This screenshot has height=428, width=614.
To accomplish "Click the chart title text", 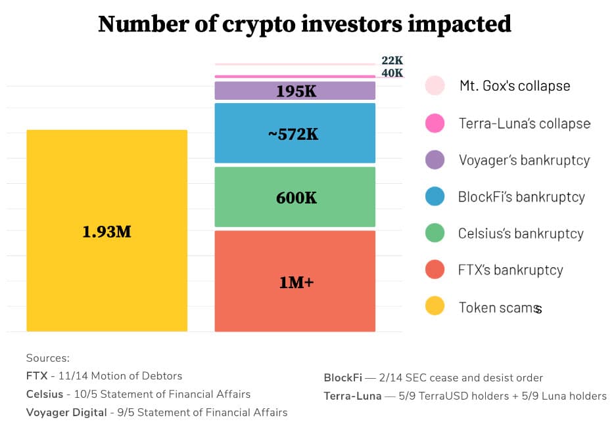I will [304, 24].
